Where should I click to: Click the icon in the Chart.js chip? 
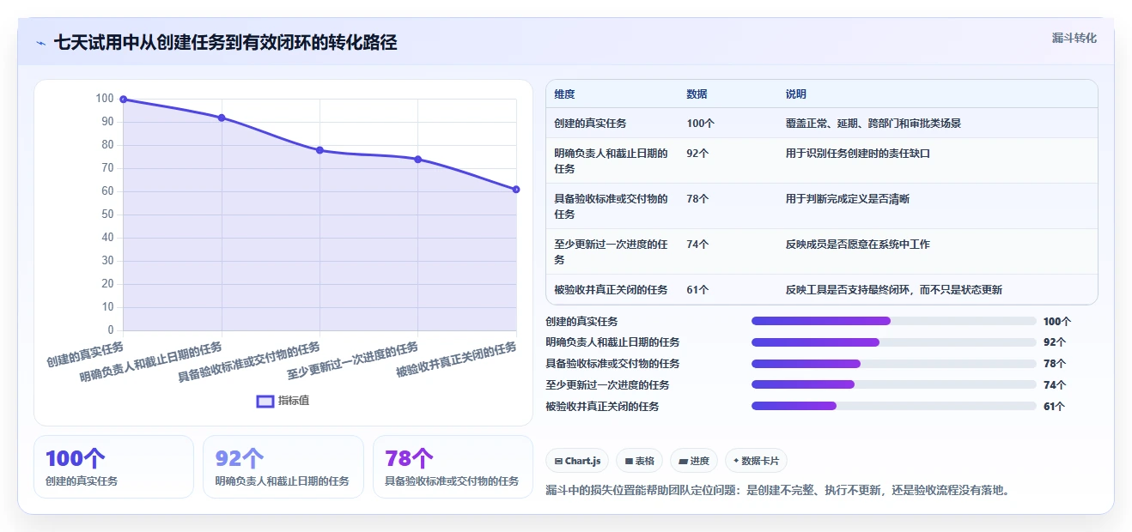click(558, 462)
